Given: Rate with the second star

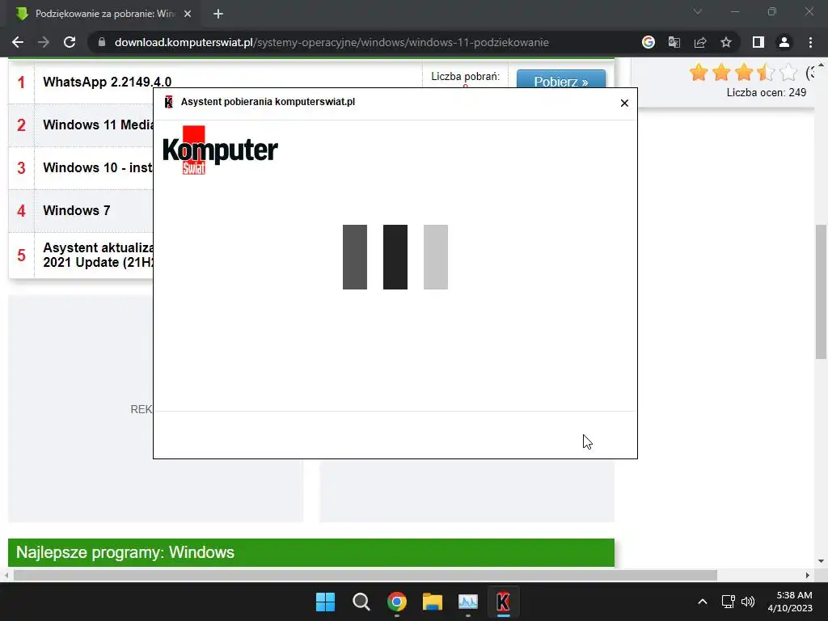Looking at the screenshot, I should pos(720,72).
